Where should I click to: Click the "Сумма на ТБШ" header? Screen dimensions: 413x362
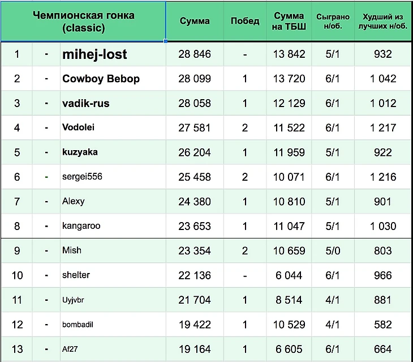point(289,22)
